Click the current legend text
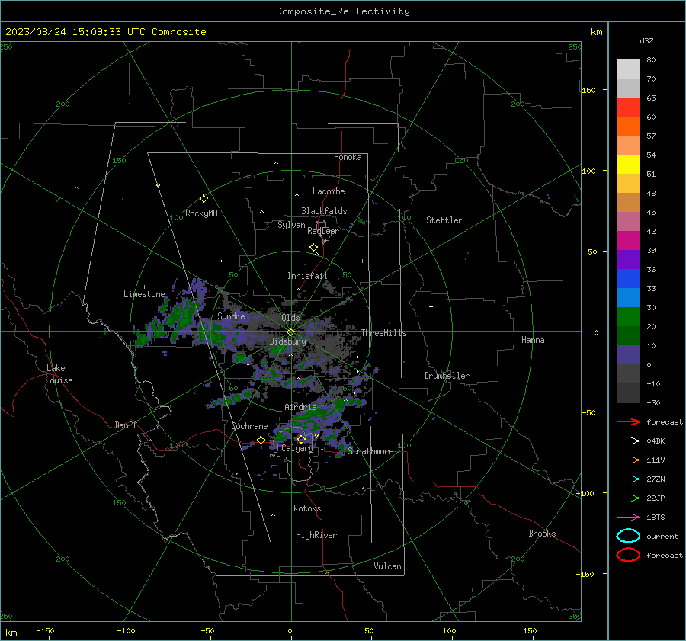 662,536
